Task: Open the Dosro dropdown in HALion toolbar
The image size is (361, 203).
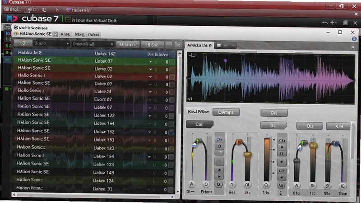Action: [51, 43]
